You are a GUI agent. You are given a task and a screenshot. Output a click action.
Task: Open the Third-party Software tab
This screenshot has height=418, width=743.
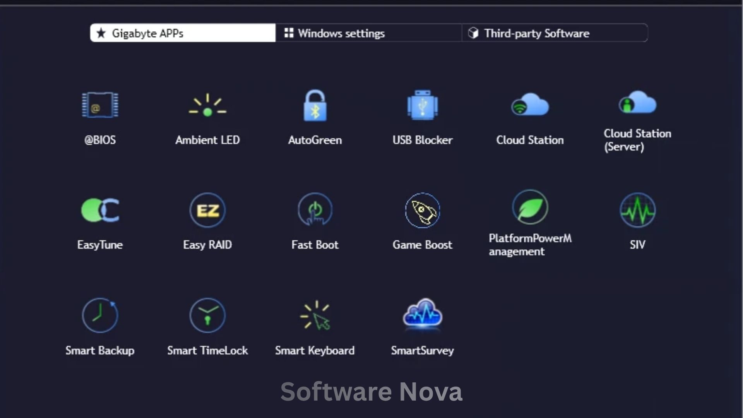coord(555,33)
